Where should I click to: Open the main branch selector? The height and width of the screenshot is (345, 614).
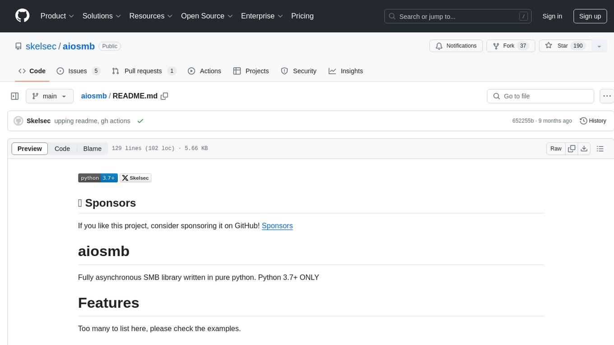click(x=49, y=96)
